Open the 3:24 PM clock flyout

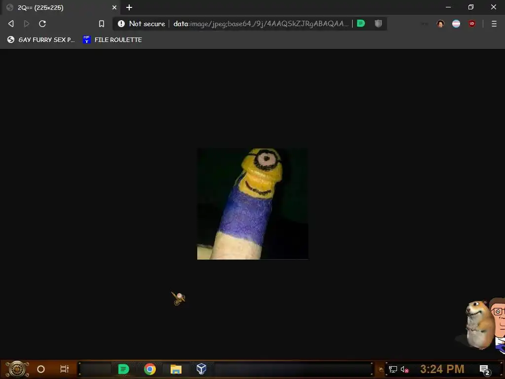pos(442,369)
